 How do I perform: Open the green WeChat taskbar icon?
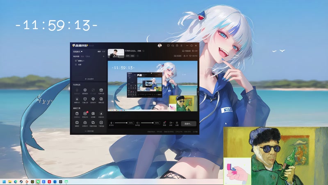click(x=38, y=182)
